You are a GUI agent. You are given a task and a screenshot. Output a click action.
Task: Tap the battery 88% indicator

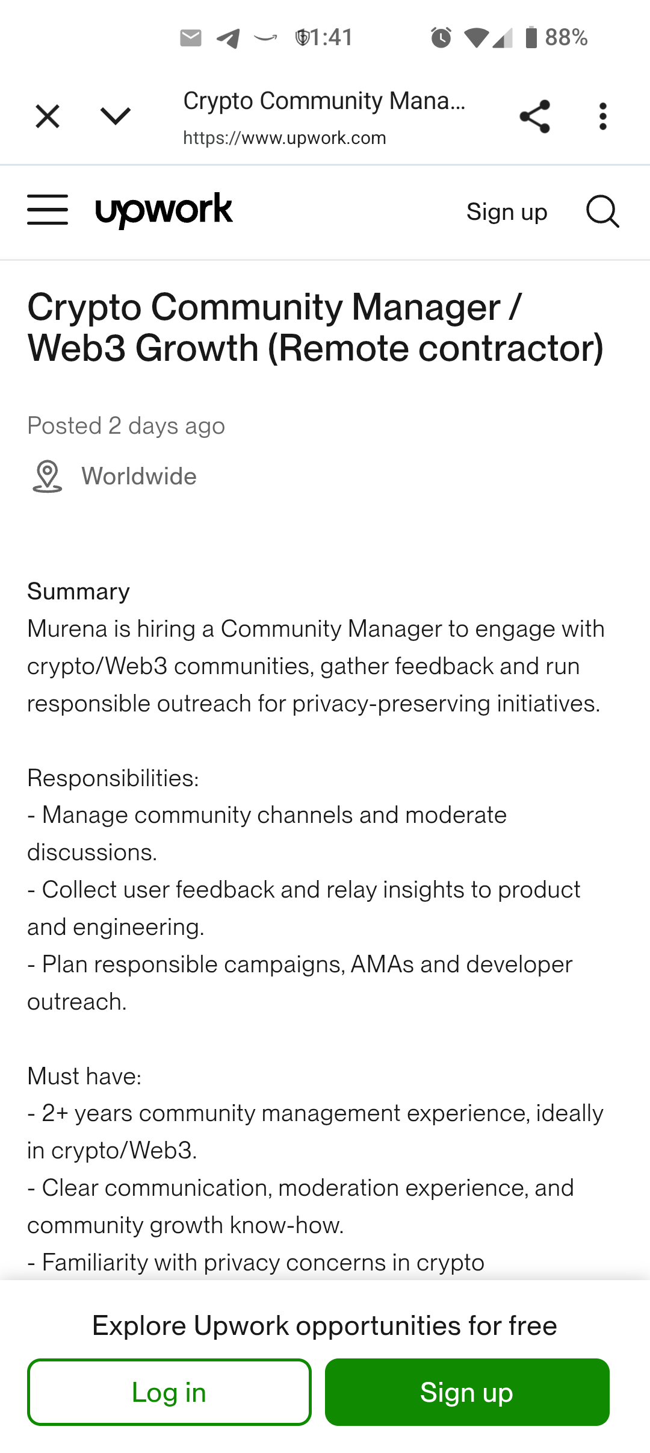[556, 37]
